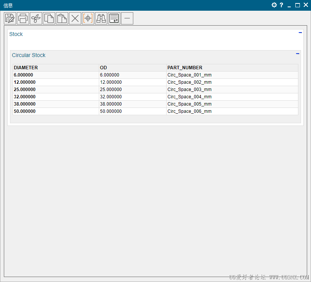Image resolution: width=311 pixels, height=282 pixels.
Task: Collapse the Circular Stock section
Action: 298,54
